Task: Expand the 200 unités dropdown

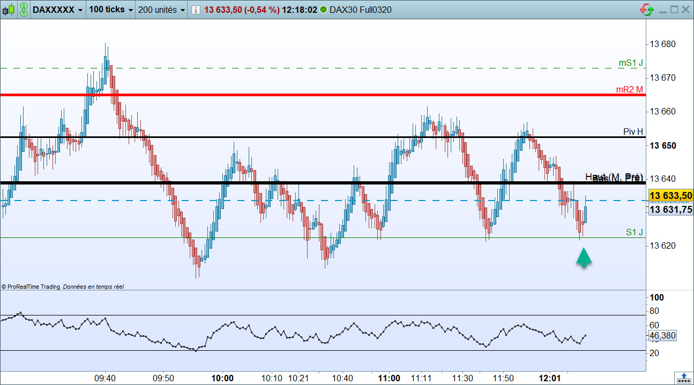Action: pyautogui.click(x=161, y=10)
